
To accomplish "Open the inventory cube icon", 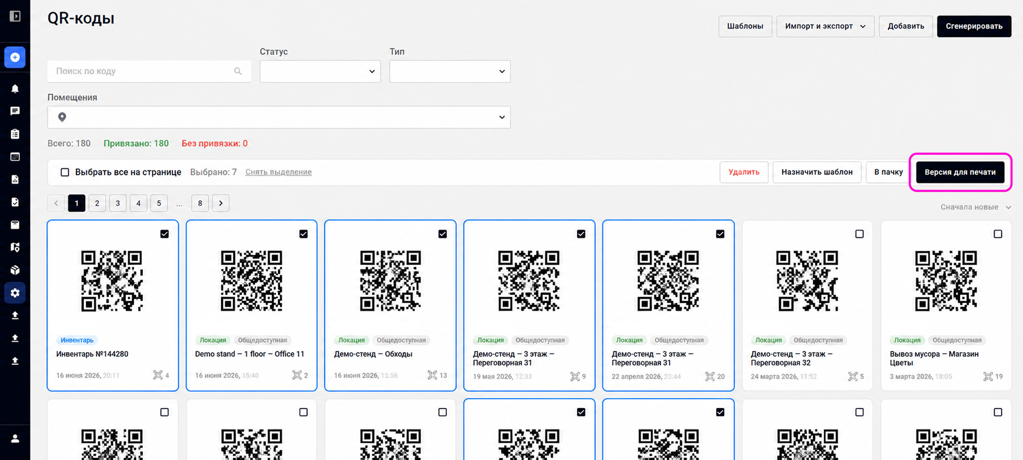I will tap(15, 270).
